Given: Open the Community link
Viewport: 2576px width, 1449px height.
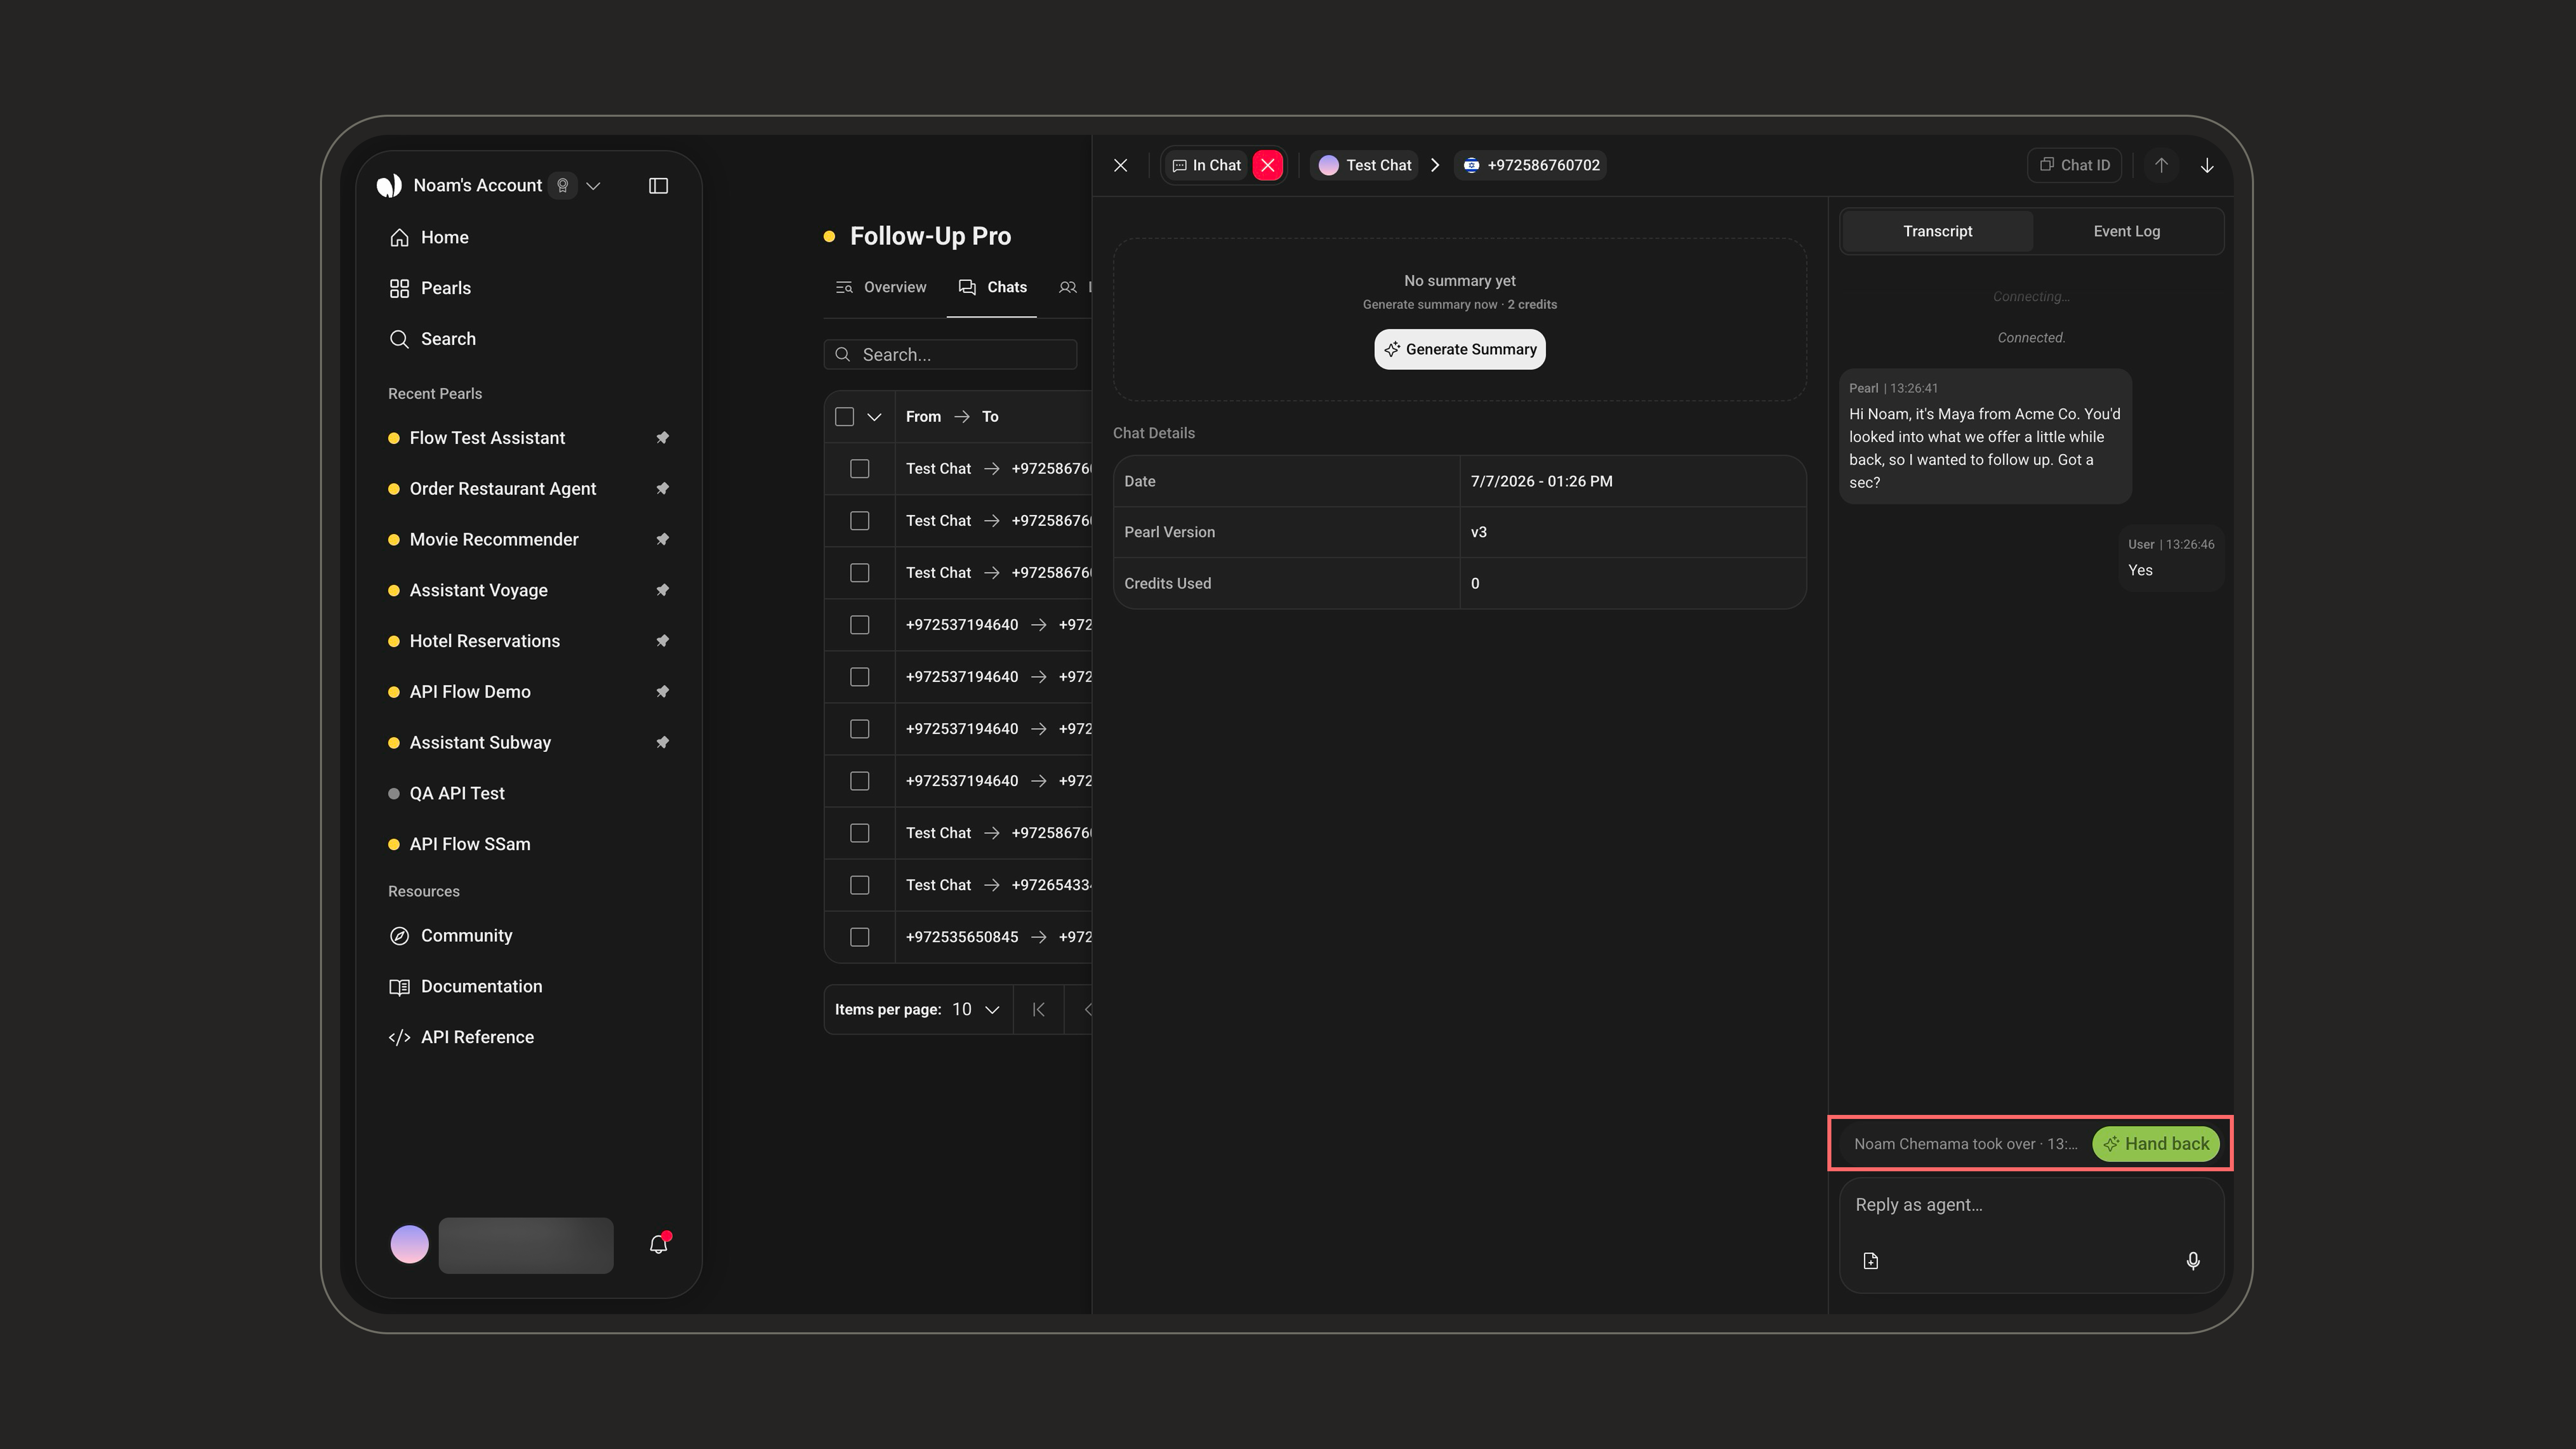Looking at the screenshot, I should 451,936.
